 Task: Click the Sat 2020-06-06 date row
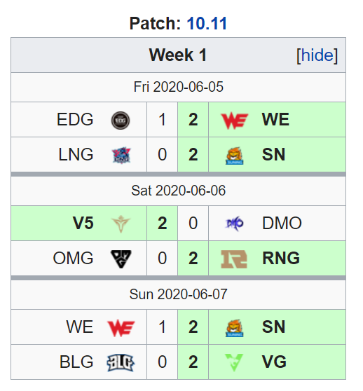[178, 191]
